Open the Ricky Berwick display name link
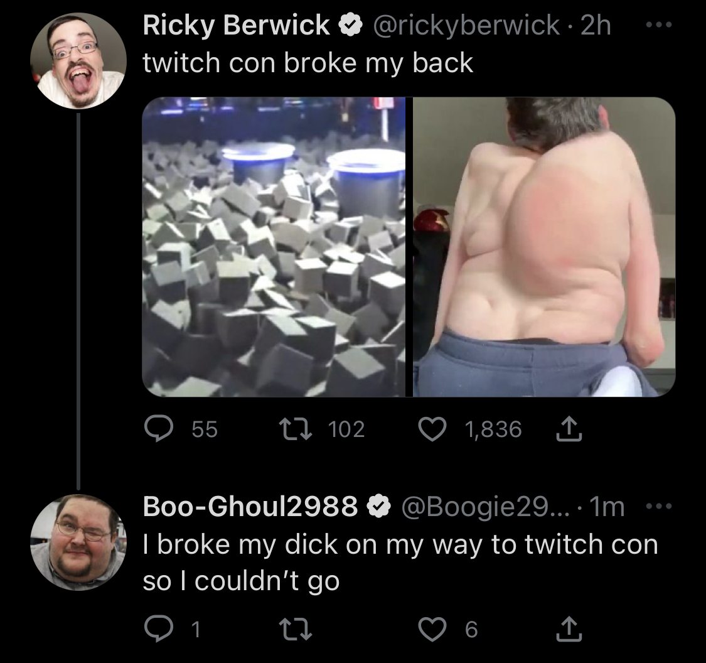 [x=237, y=24]
